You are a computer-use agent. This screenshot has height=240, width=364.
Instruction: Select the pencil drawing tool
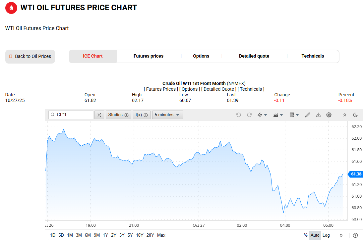[x=307, y=115]
